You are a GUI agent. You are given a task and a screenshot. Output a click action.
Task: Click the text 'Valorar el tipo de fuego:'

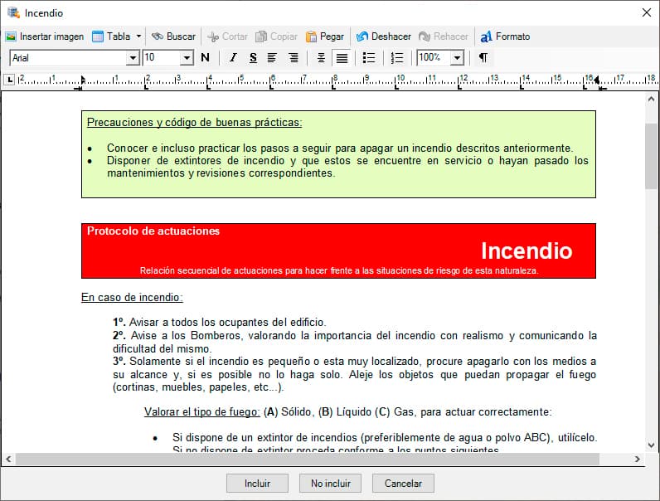[x=202, y=411]
